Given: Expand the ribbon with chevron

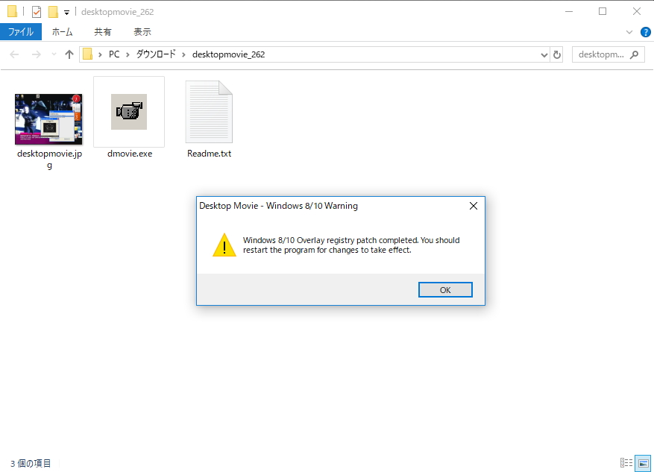Looking at the screenshot, I should tap(629, 32).
